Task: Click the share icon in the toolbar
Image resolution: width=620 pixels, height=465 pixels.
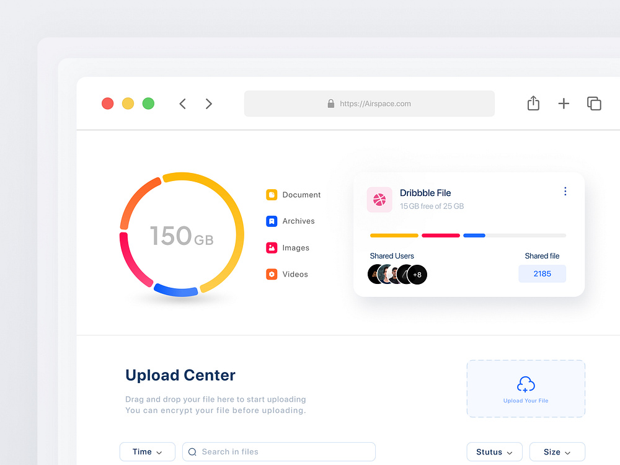Action: point(533,104)
